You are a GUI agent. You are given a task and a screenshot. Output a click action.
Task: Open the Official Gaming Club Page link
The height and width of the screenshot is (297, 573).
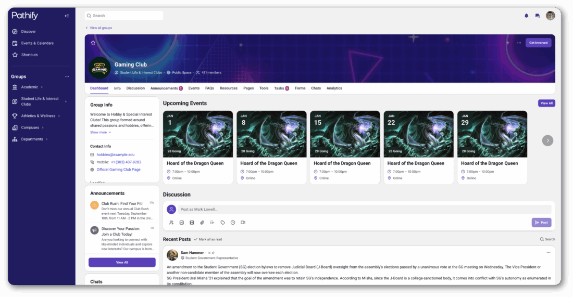point(118,170)
